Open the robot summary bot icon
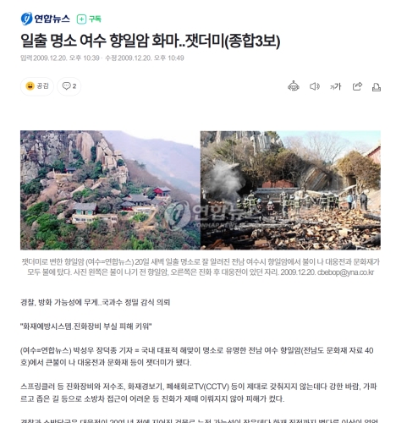The image size is (396, 423). pos(294,86)
